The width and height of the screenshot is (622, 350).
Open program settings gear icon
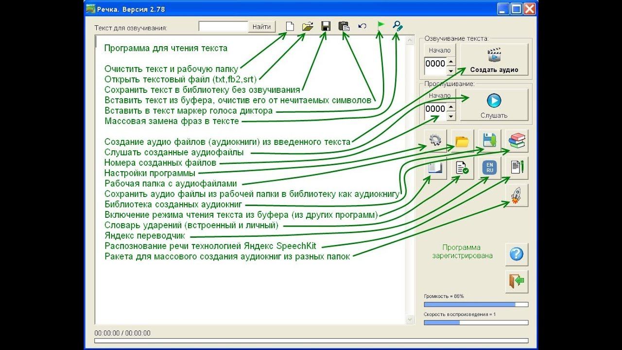(435, 141)
